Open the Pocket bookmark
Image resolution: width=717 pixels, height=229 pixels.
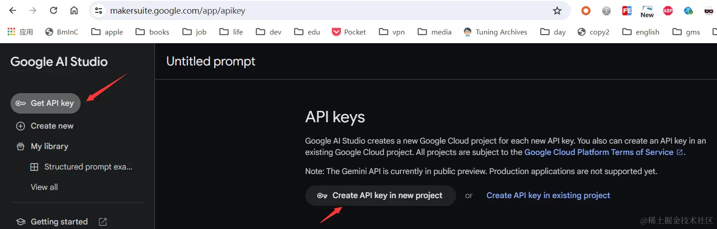(349, 32)
